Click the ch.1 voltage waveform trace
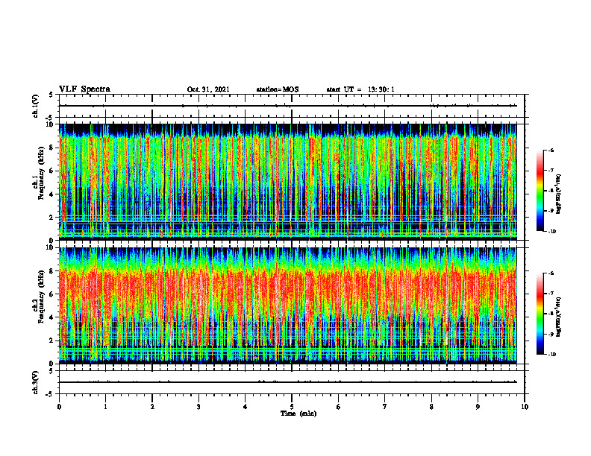 point(288,106)
